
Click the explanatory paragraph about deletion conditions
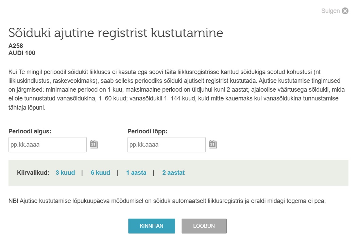[170, 90]
